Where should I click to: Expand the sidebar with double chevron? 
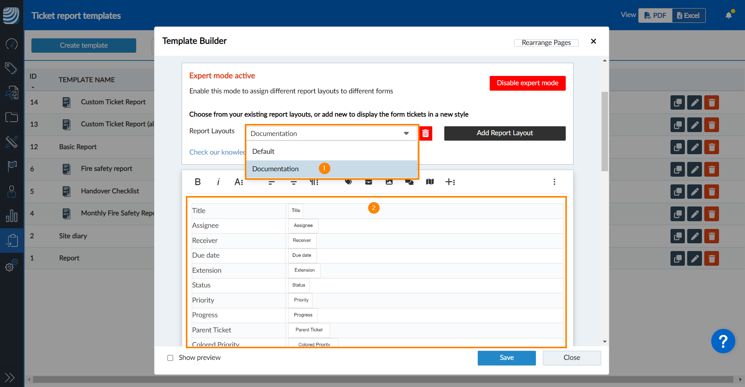coord(10,377)
